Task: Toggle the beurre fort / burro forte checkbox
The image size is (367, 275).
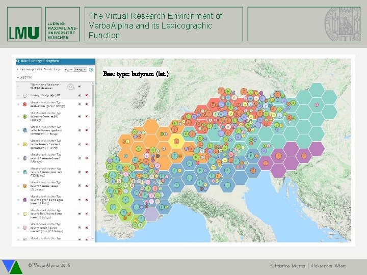Action: [80, 213]
